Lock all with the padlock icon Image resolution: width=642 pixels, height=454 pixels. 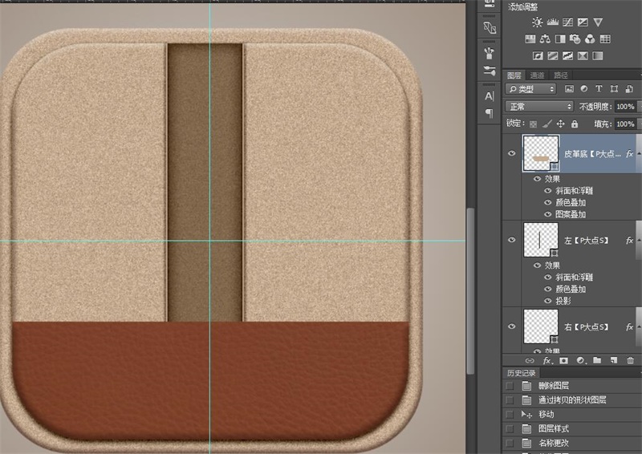[575, 124]
